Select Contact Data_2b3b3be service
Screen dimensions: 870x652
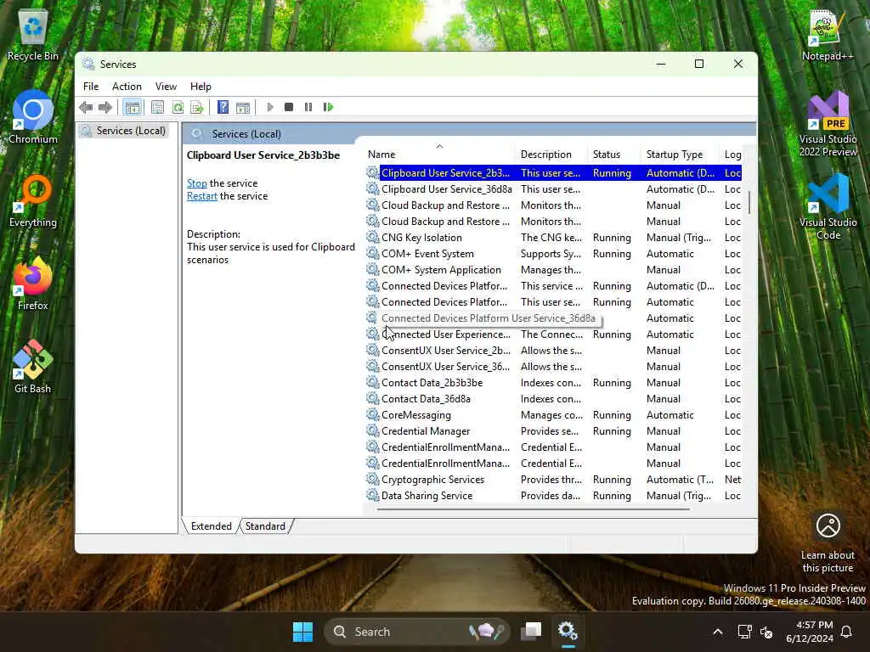point(554,383)
